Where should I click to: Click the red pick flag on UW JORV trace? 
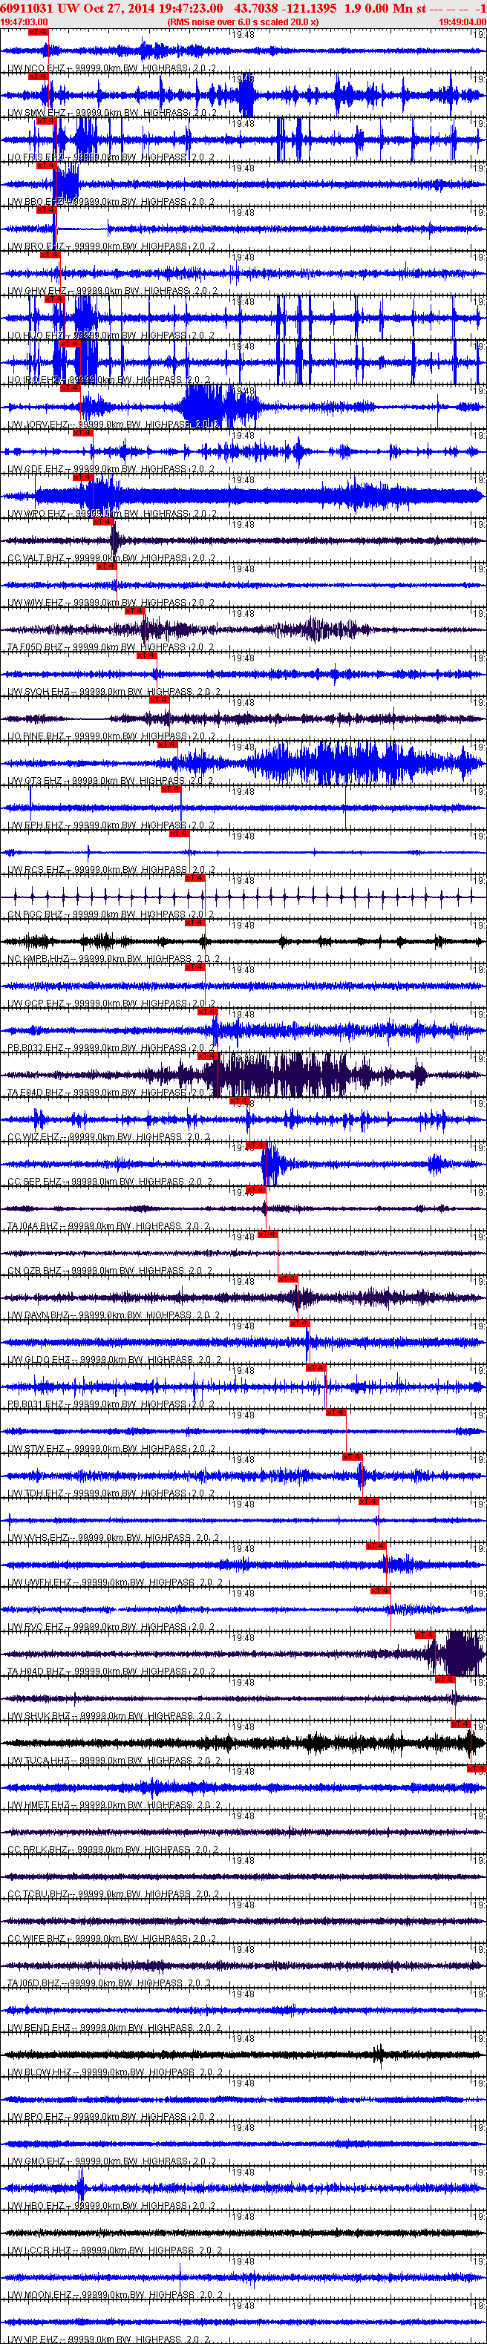[x=70, y=387]
